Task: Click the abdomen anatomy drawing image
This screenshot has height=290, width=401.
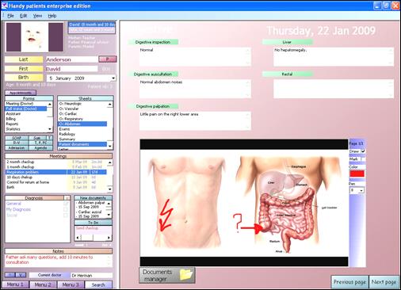Action: coord(244,203)
